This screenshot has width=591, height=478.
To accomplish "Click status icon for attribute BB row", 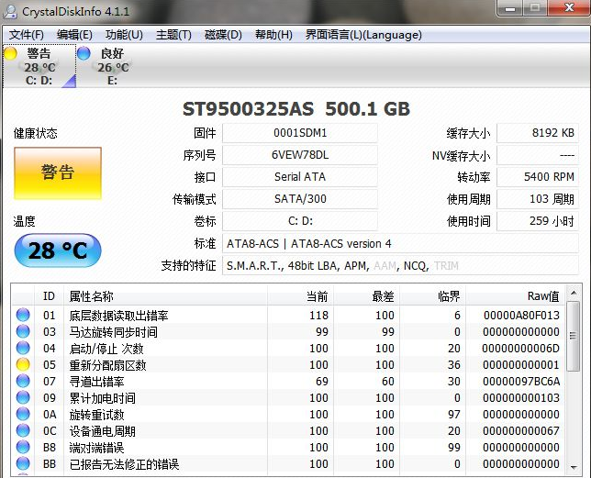I will tap(23, 463).
